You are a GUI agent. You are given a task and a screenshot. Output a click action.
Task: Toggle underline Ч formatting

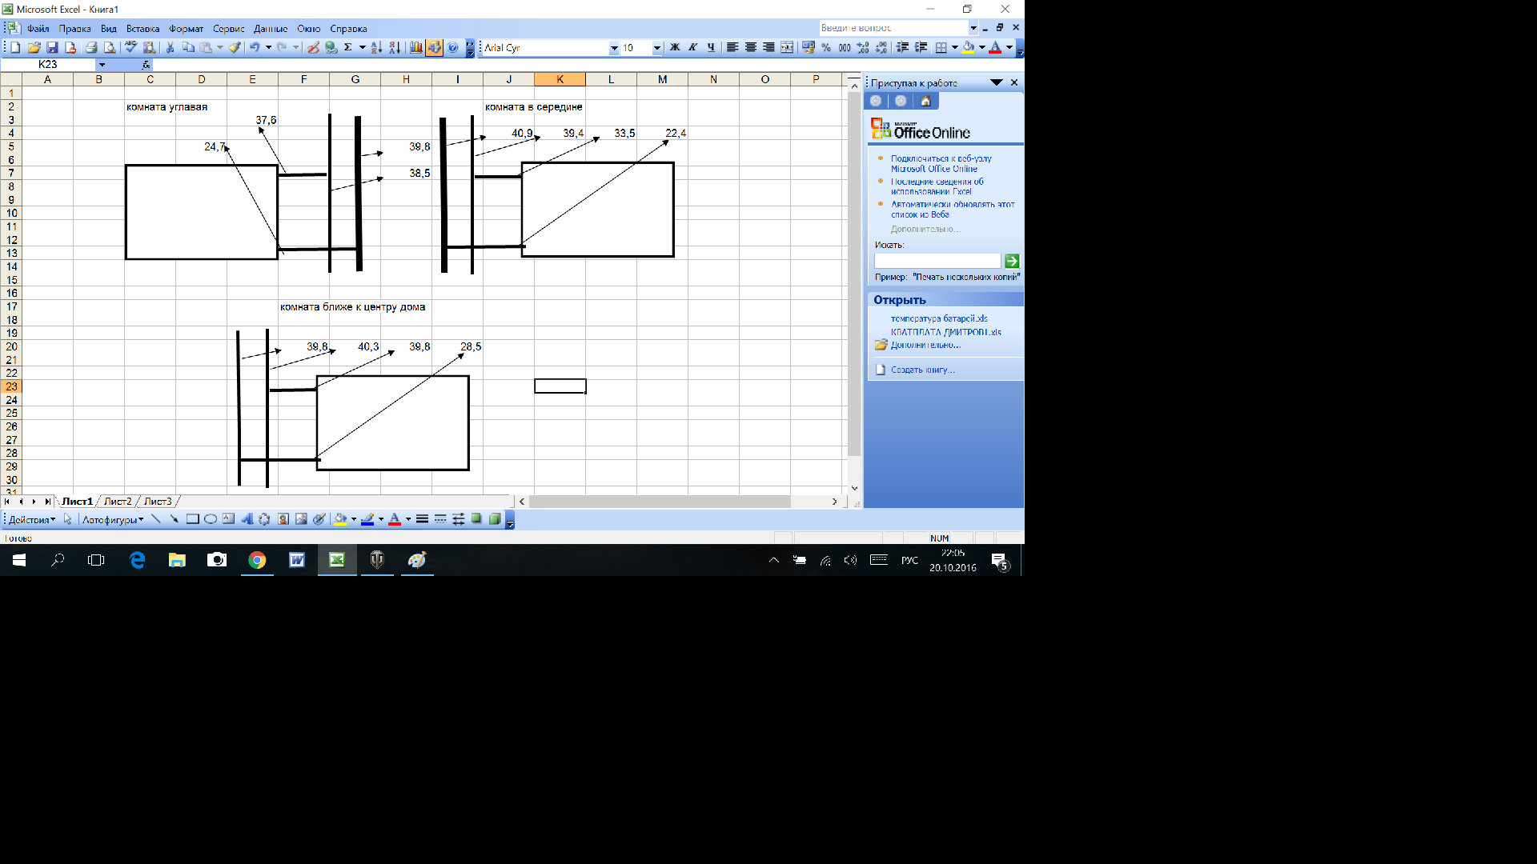pyautogui.click(x=711, y=48)
